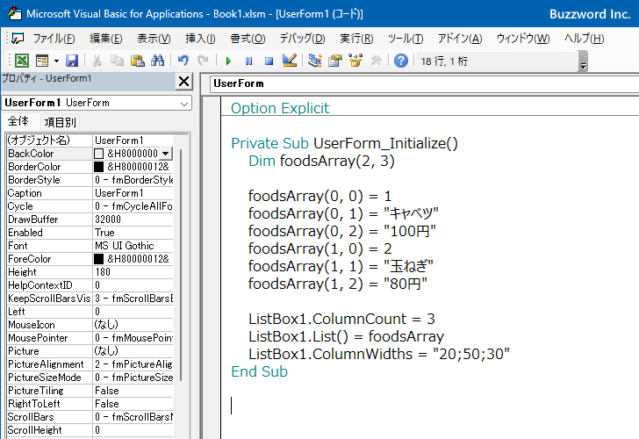Open the UserForm object combo box in code window
Image resolution: width=639 pixels, height=439 pixels.
click(424, 83)
